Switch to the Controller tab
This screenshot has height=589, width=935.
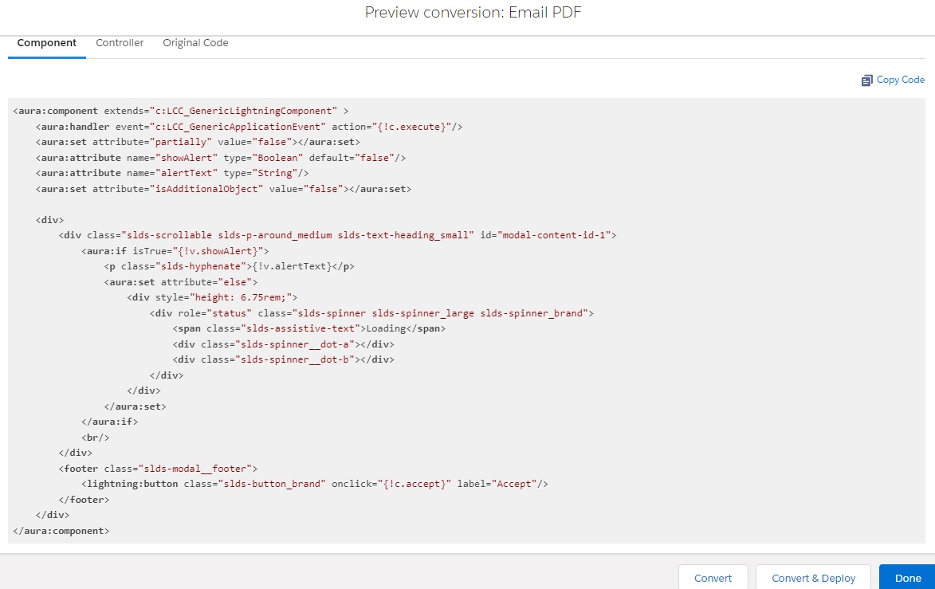120,42
